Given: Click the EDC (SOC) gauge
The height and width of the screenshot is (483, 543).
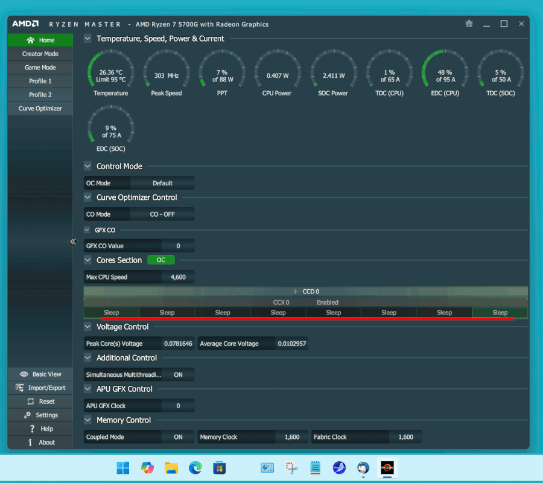Looking at the screenshot, I should click(x=111, y=129).
